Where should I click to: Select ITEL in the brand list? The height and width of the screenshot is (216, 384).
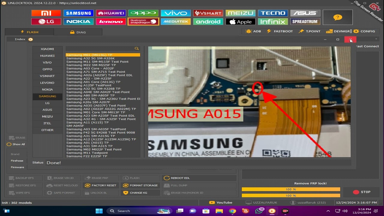point(47,123)
